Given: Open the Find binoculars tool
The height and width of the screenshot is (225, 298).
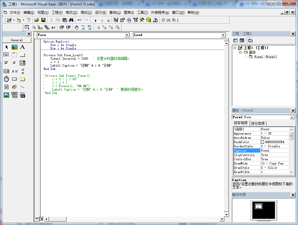Looking at the screenshot, I should [71, 20].
